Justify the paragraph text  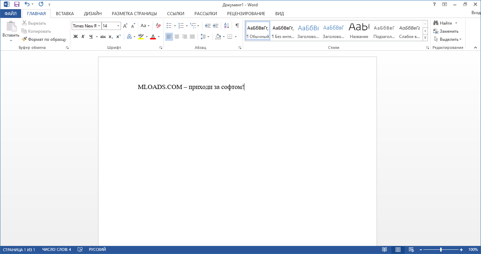[x=192, y=37]
